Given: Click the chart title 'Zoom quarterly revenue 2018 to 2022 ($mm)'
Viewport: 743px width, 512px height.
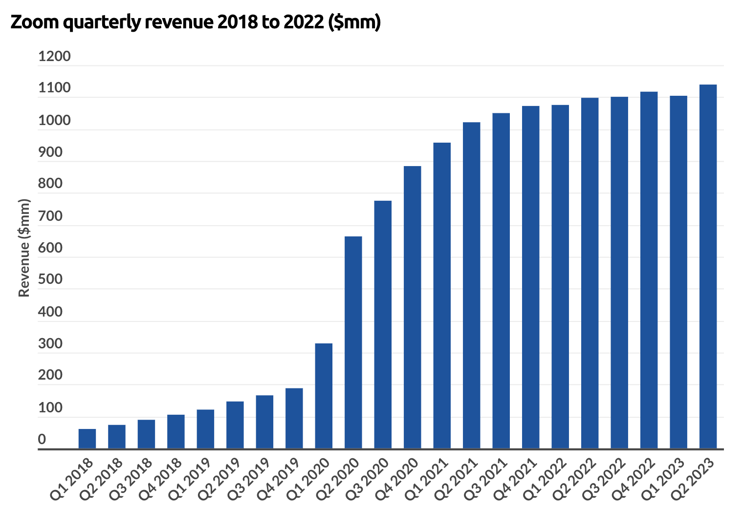Looking at the screenshot, I should 196,22.
